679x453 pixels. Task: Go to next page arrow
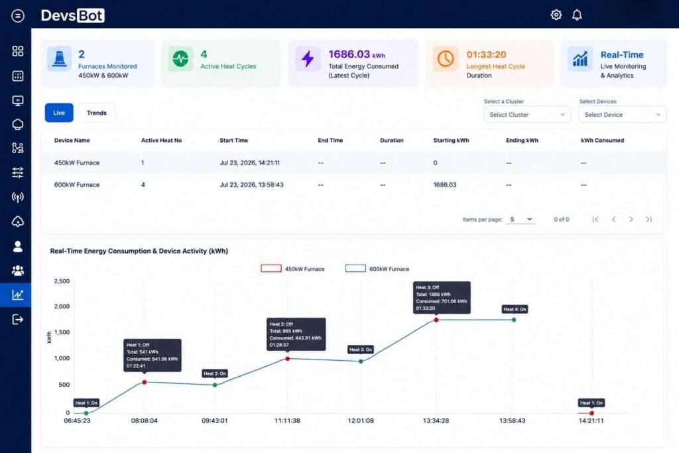631,220
